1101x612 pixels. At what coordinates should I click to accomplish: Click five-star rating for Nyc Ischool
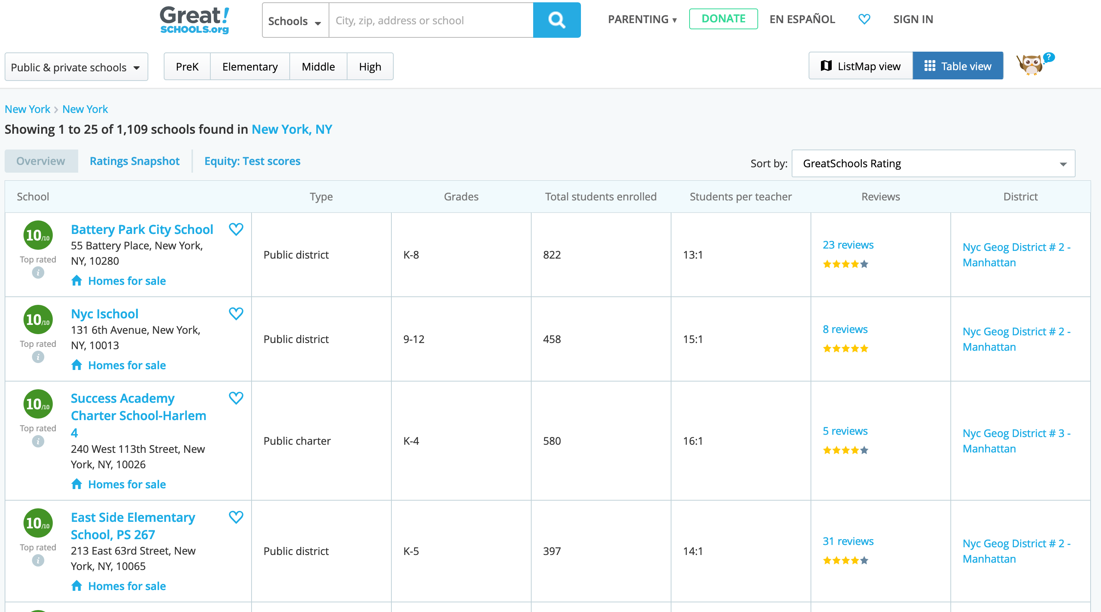tap(846, 348)
